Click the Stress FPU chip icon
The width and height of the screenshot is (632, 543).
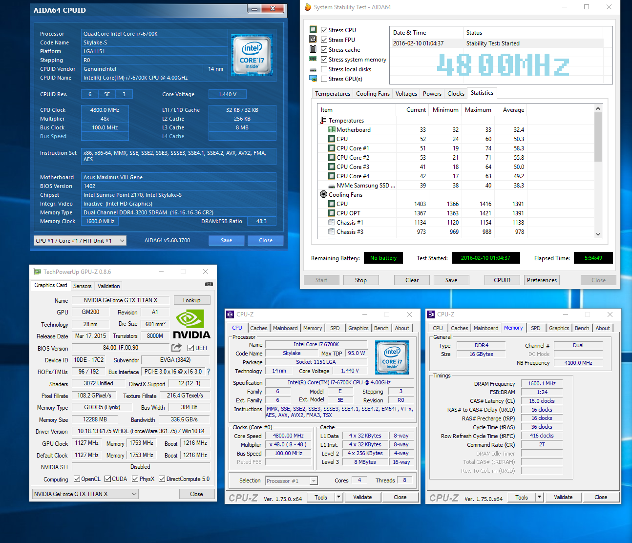313,40
